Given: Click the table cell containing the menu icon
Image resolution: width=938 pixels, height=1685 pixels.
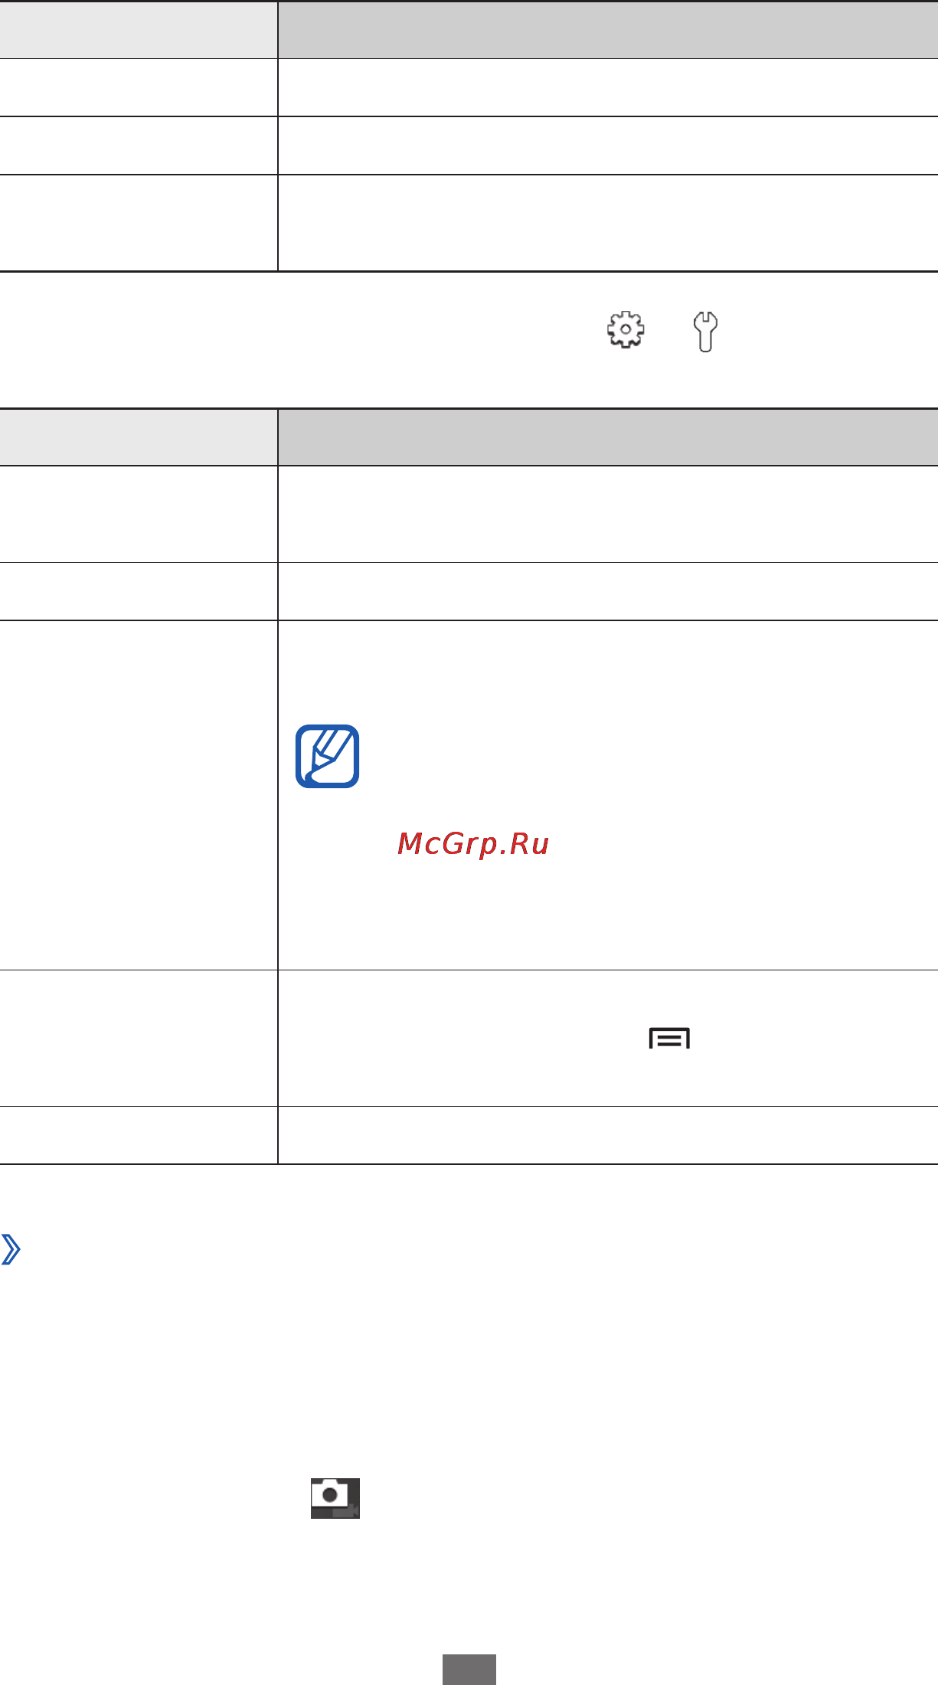Looking at the screenshot, I should (608, 1038).
